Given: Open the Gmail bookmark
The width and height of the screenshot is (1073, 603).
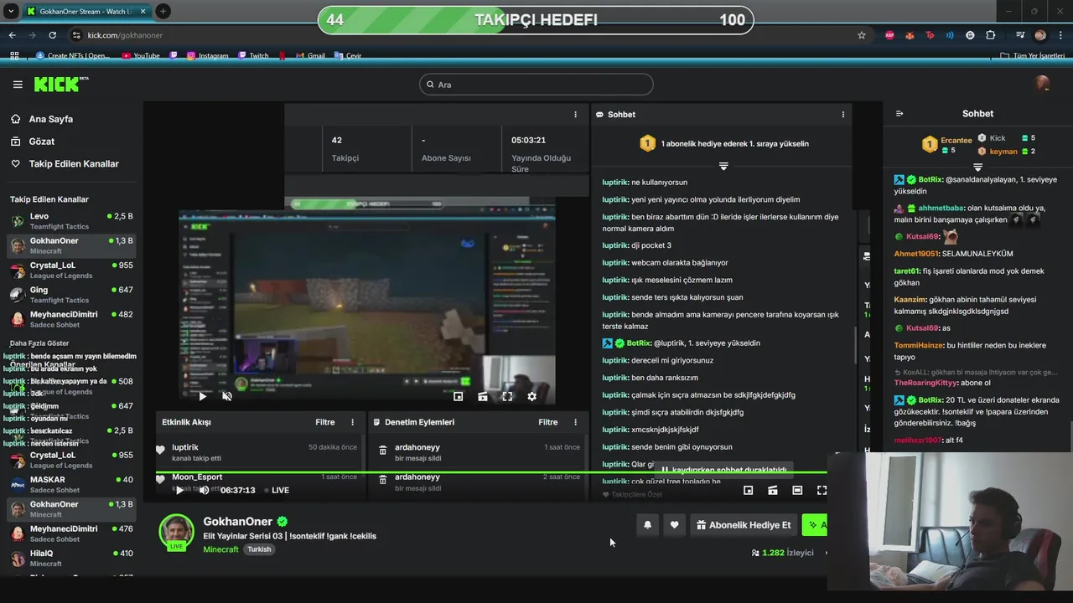Looking at the screenshot, I should (x=309, y=55).
